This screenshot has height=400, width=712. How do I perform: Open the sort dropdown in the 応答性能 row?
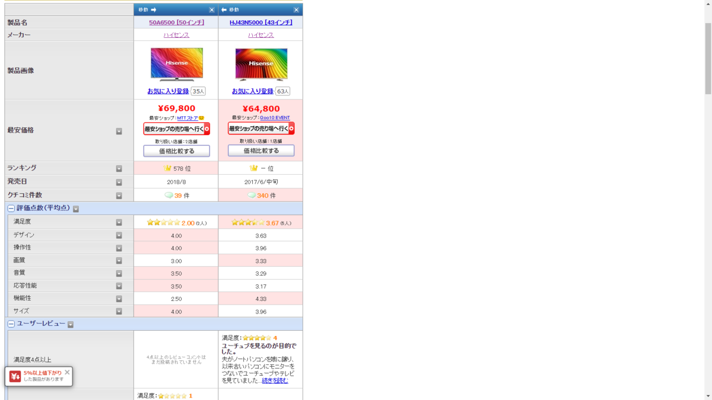point(119,286)
